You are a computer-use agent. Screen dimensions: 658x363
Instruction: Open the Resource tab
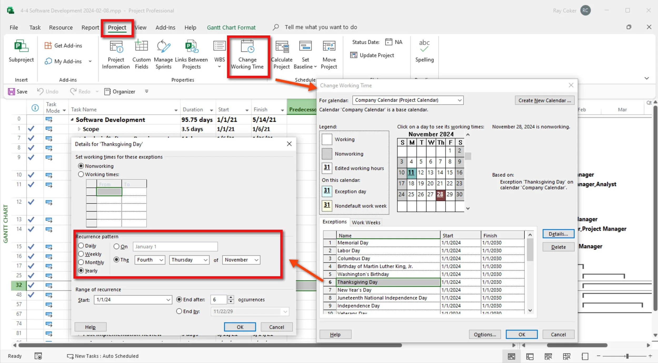pos(61,28)
